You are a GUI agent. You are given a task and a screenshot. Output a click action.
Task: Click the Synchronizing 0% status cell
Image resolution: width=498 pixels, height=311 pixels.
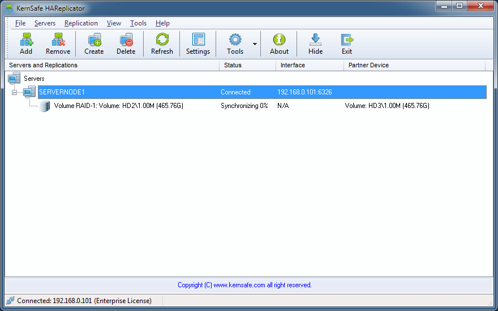[244, 106]
